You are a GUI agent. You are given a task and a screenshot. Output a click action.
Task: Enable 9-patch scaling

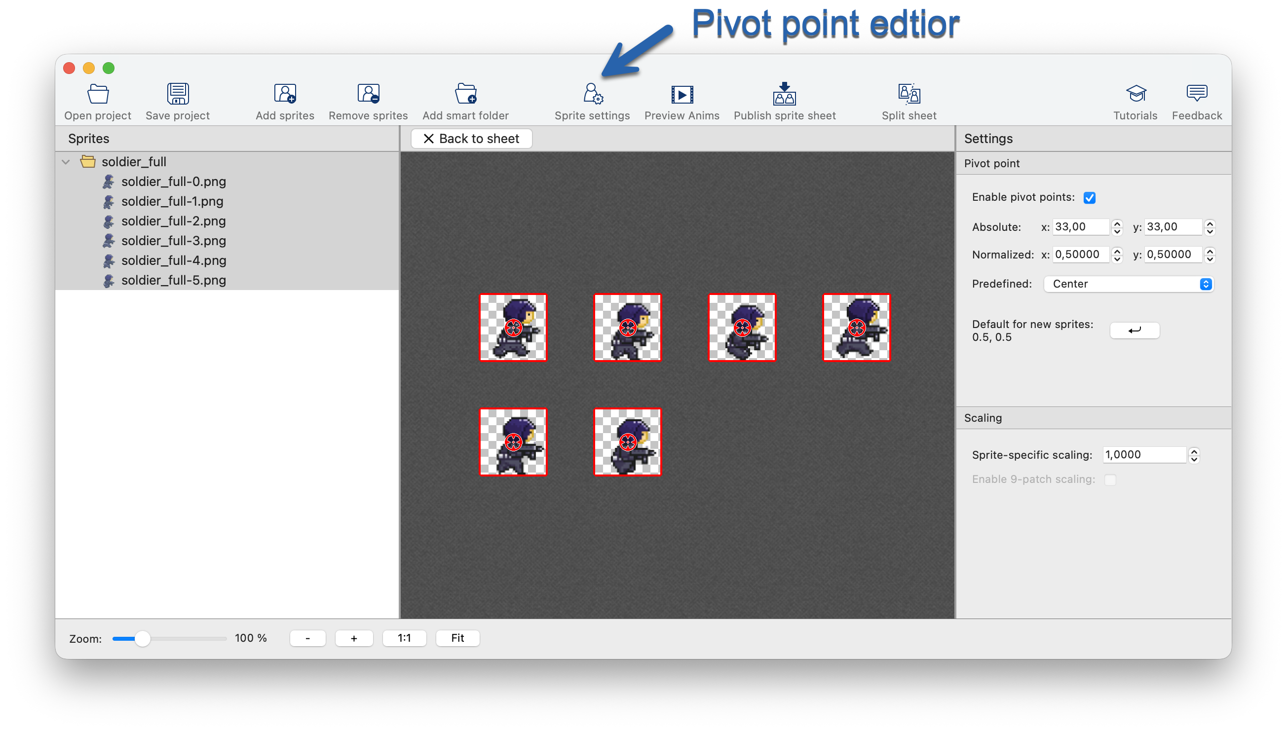pos(1111,479)
